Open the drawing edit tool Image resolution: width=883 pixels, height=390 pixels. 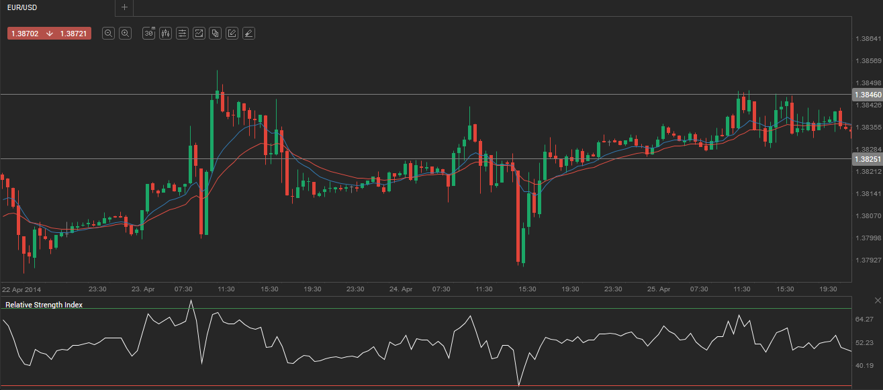pos(232,33)
